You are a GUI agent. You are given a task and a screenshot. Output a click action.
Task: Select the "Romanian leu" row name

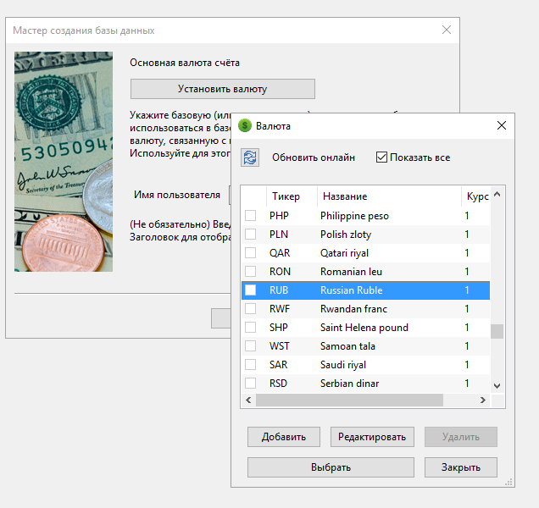pyautogui.click(x=352, y=271)
